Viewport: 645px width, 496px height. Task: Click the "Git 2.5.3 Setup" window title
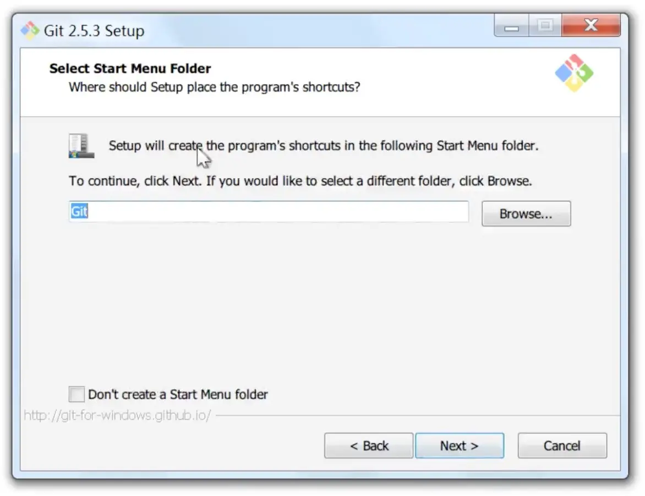point(94,31)
